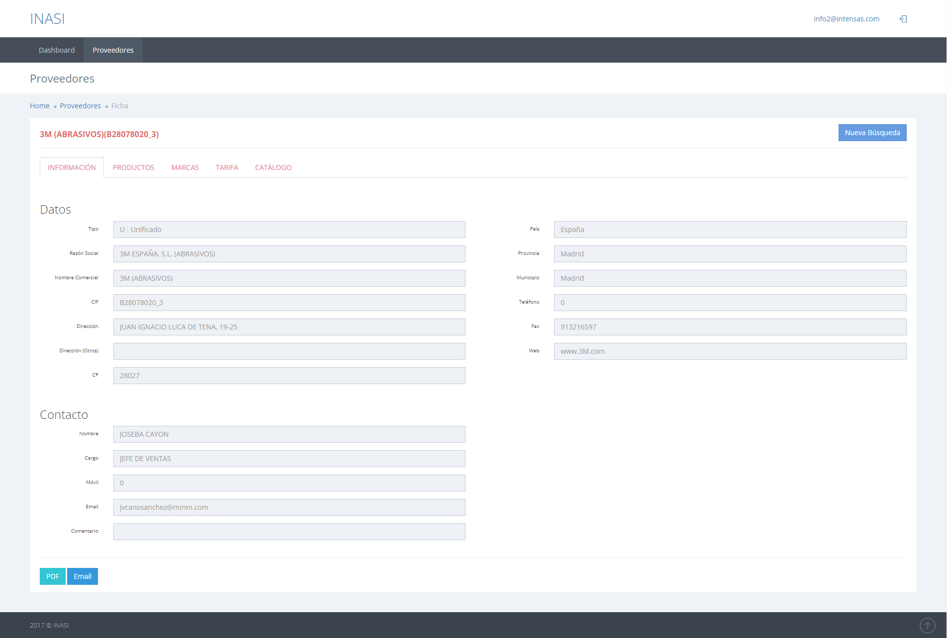This screenshot has height=638, width=947.
Task: Click the contact Email input field
Action: [289, 507]
